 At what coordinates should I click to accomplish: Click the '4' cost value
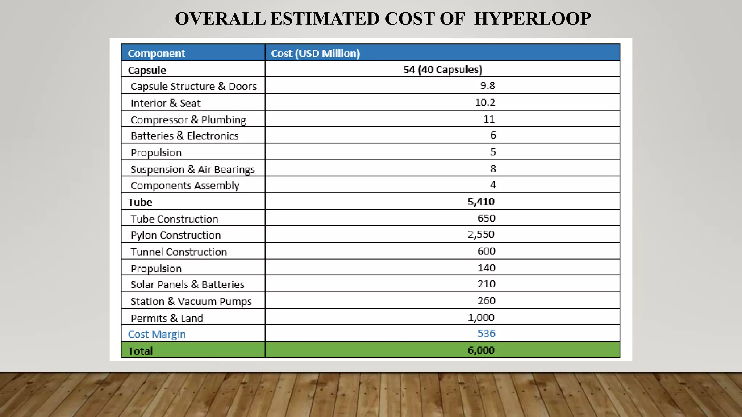tap(493, 185)
